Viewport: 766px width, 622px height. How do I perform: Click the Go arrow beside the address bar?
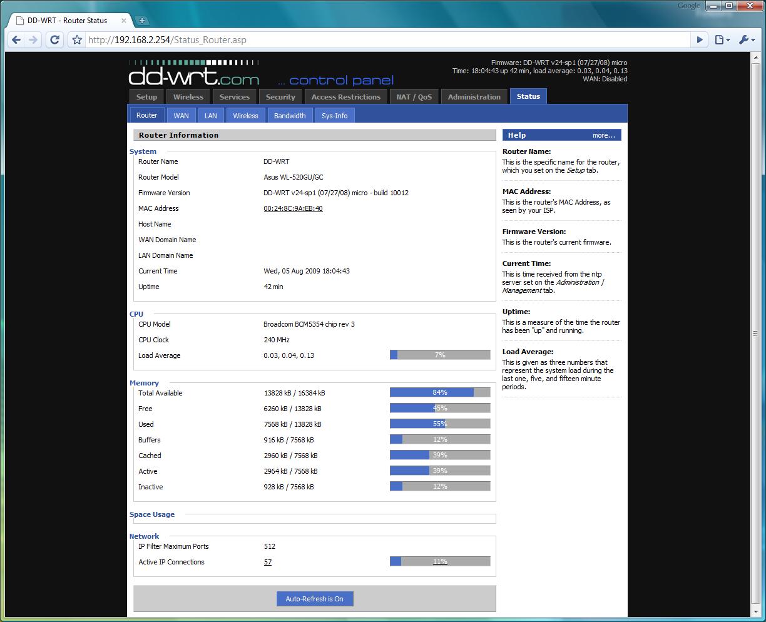click(x=700, y=39)
